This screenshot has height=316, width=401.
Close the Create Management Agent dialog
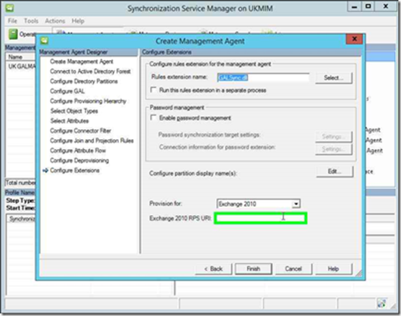(x=354, y=39)
